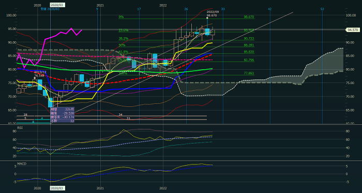Screen dimensions: 362x193
Task: Click the highlighted 2020/03 date label on the bottom axis
Action: click(58, 188)
